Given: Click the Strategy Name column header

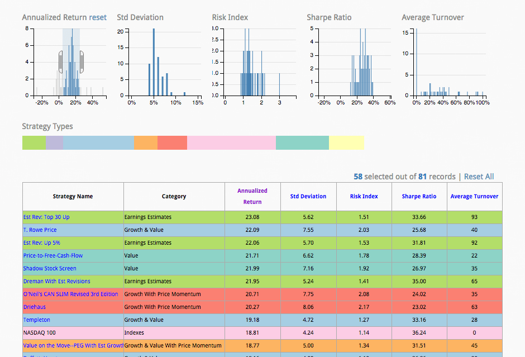Looking at the screenshot, I should tap(73, 196).
